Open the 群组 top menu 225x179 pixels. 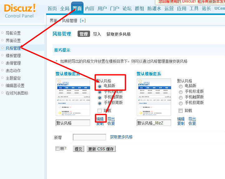[x=139, y=8]
